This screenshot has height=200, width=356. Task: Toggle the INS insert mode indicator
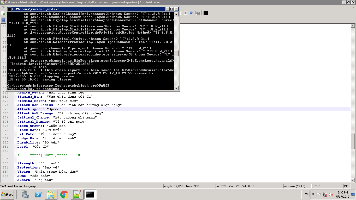pyautogui.click(x=346, y=186)
